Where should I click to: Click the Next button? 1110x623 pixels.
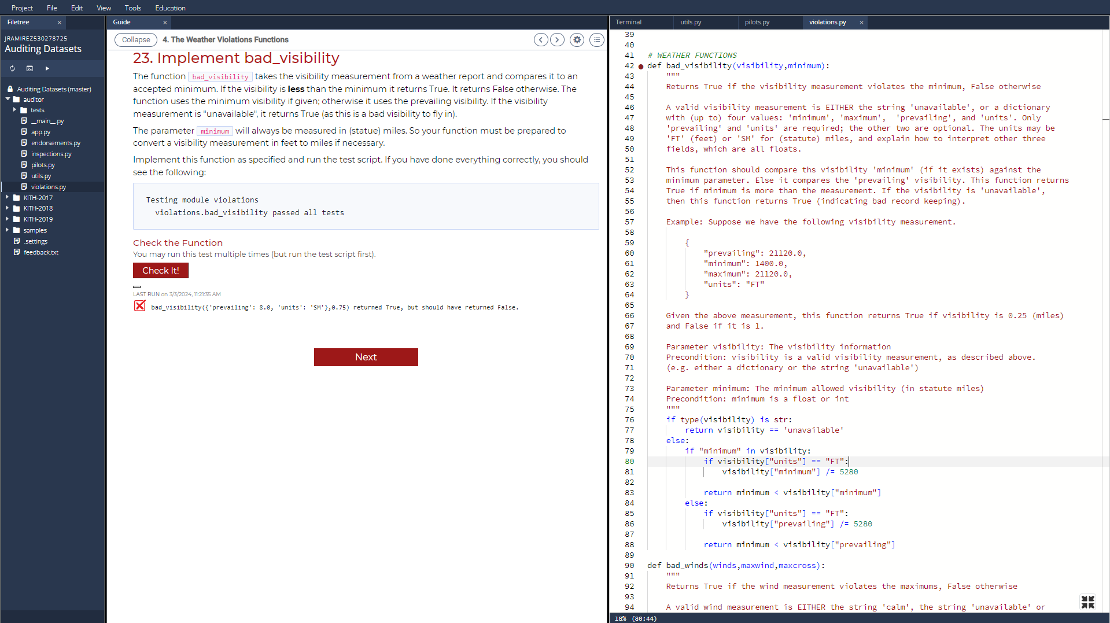click(x=366, y=357)
